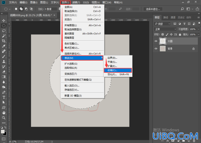This screenshot has height=143, width=201.
Task: Click 反选(I) in Select menu
Action: point(82,19)
